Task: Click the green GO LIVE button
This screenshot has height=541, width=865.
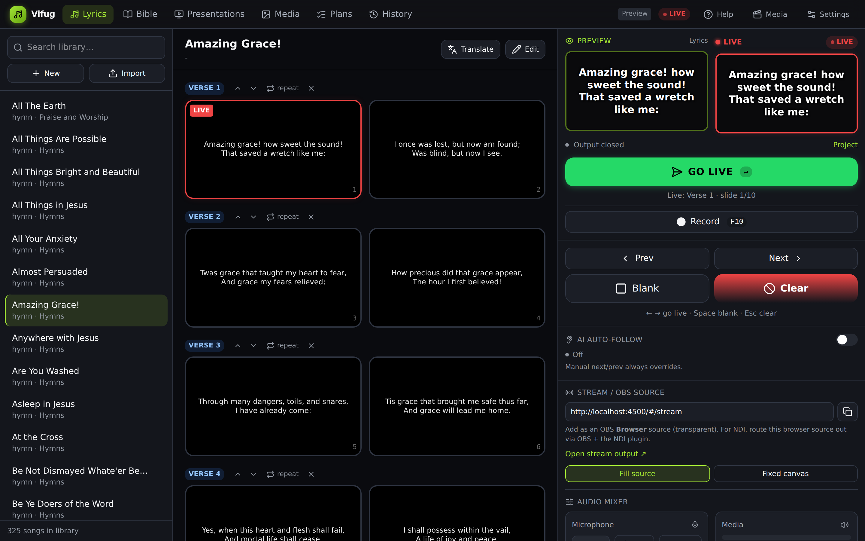Action: click(x=711, y=172)
